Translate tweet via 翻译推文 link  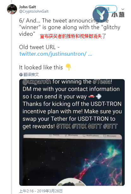31,75
